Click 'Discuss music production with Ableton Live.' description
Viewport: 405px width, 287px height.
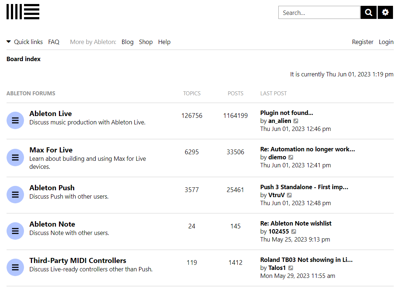[x=87, y=123]
